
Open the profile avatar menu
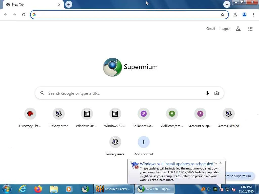coord(244,15)
